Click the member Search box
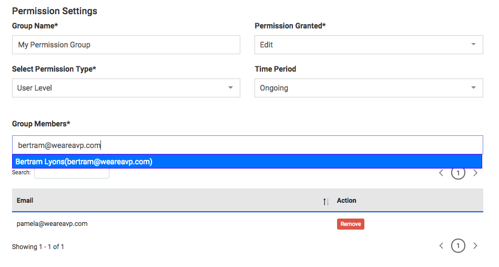The height and width of the screenshot is (267, 499). (72, 173)
